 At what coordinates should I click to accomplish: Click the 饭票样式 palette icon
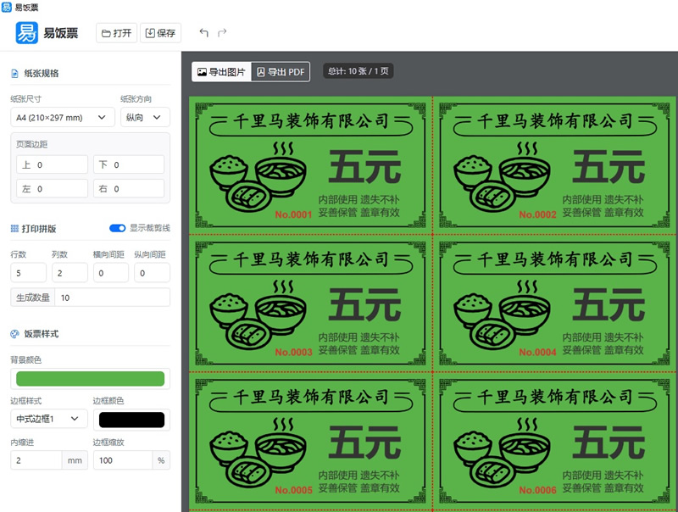(x=14, y=334)
